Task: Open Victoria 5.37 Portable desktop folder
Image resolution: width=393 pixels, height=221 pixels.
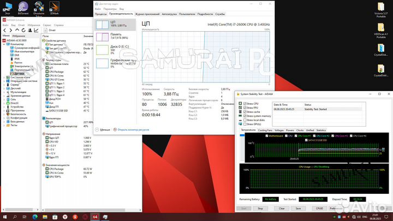Action: pyautogui.click(x=381, y=10)
